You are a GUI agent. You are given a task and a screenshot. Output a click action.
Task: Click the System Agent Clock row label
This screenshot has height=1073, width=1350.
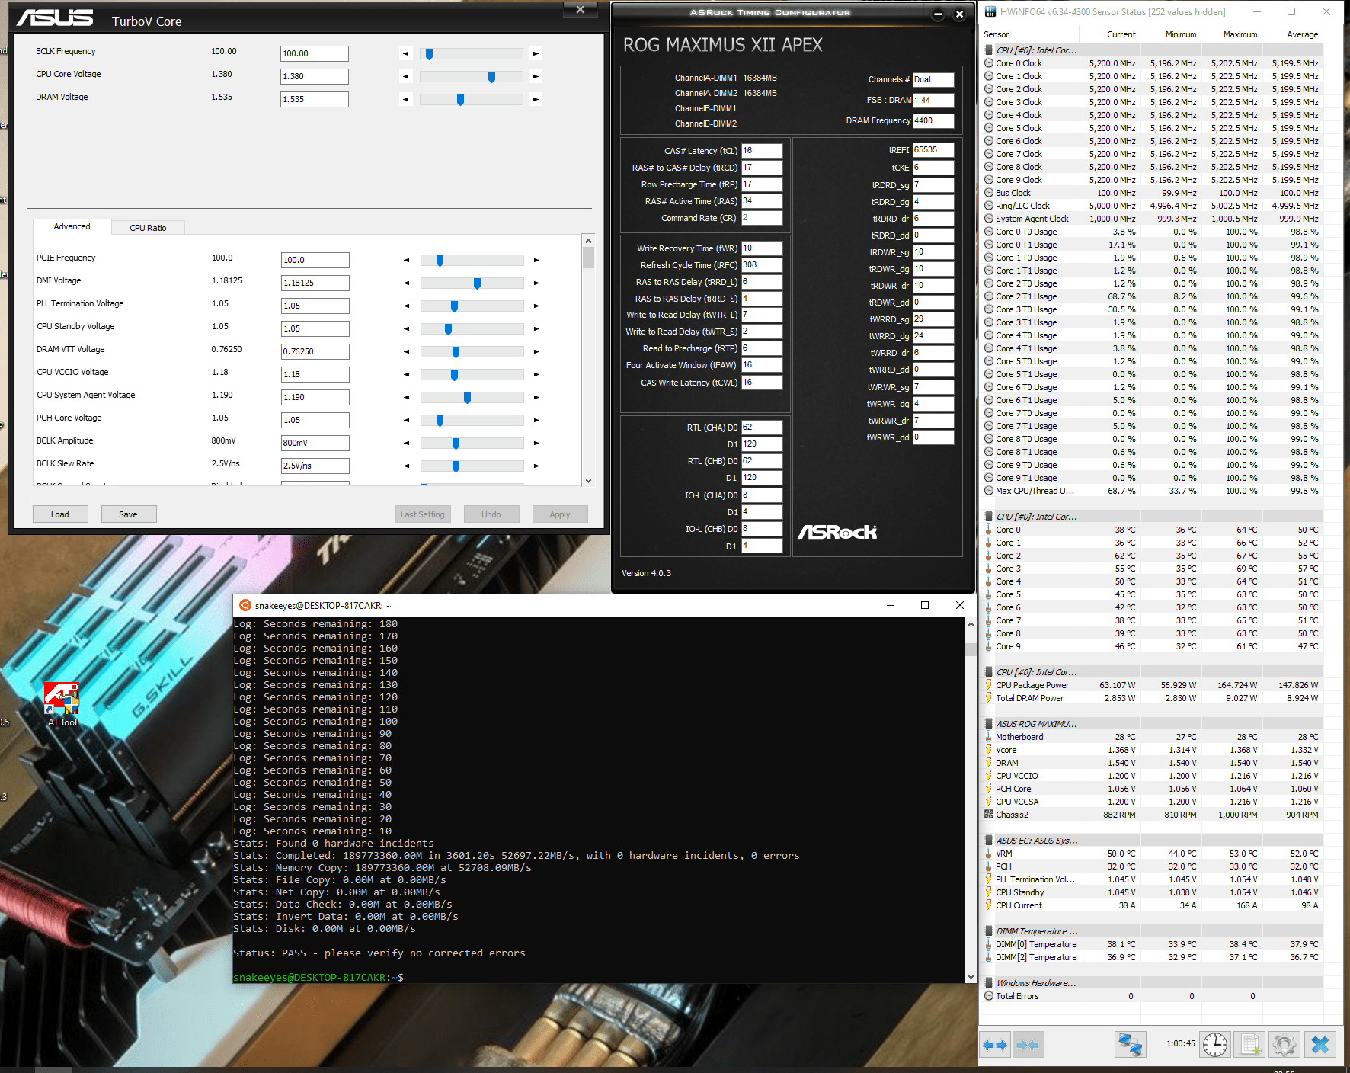(x=1032, y=219)
